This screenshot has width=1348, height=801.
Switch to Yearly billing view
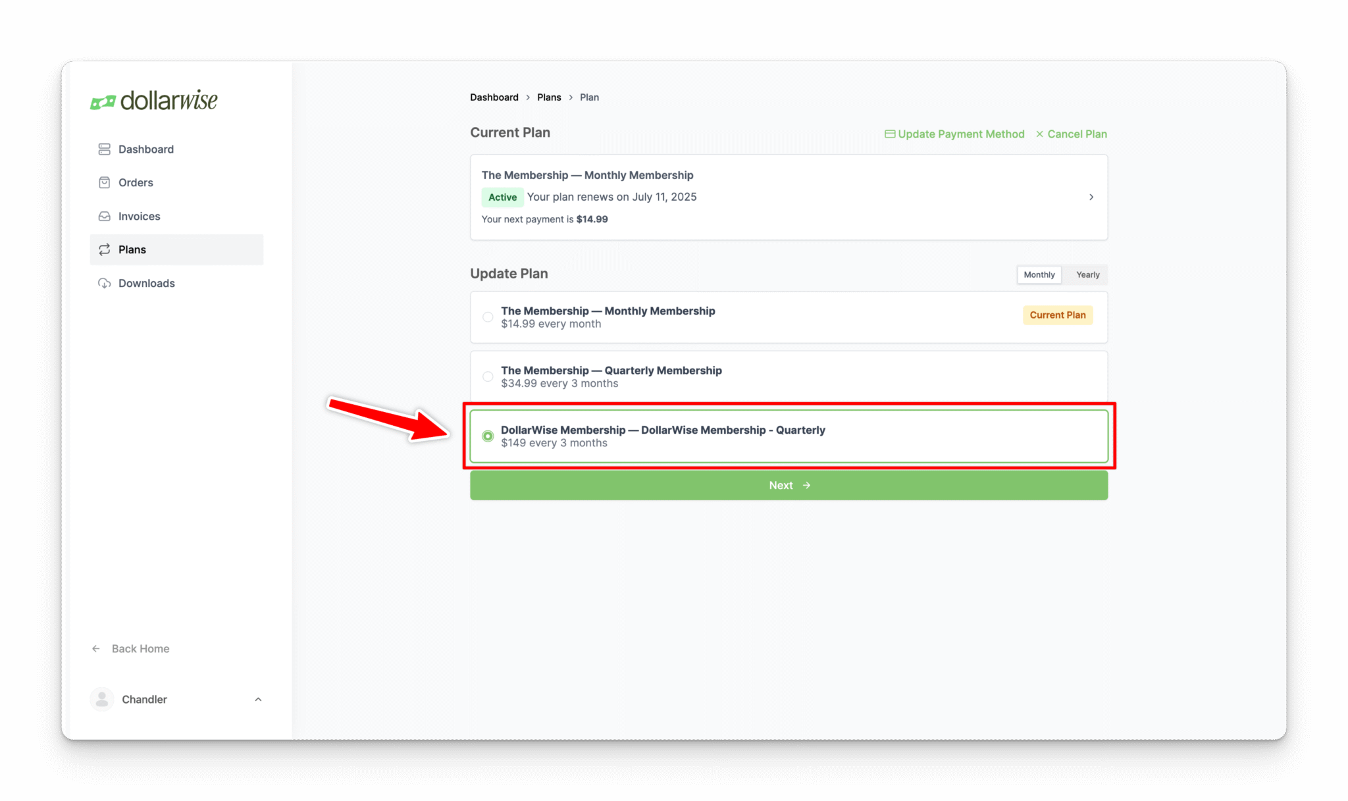click(x=1087, y=274)
